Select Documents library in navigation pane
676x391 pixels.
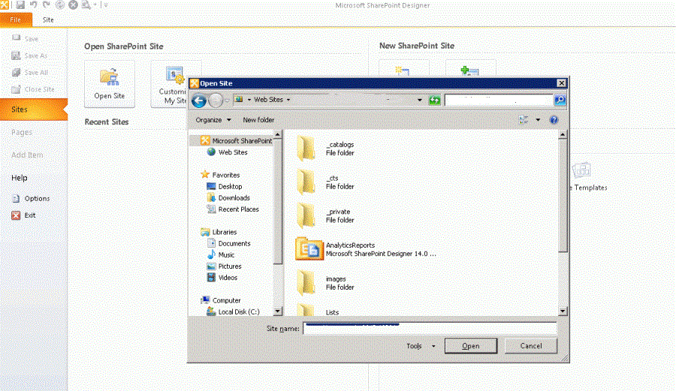(x=228, y=243)
